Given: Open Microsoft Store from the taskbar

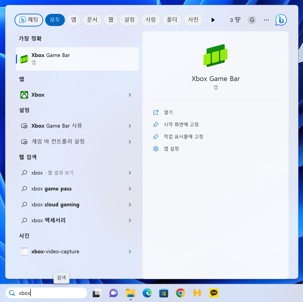Looking at the screenshot, I should pyautogui.click(x=164, y=293).
